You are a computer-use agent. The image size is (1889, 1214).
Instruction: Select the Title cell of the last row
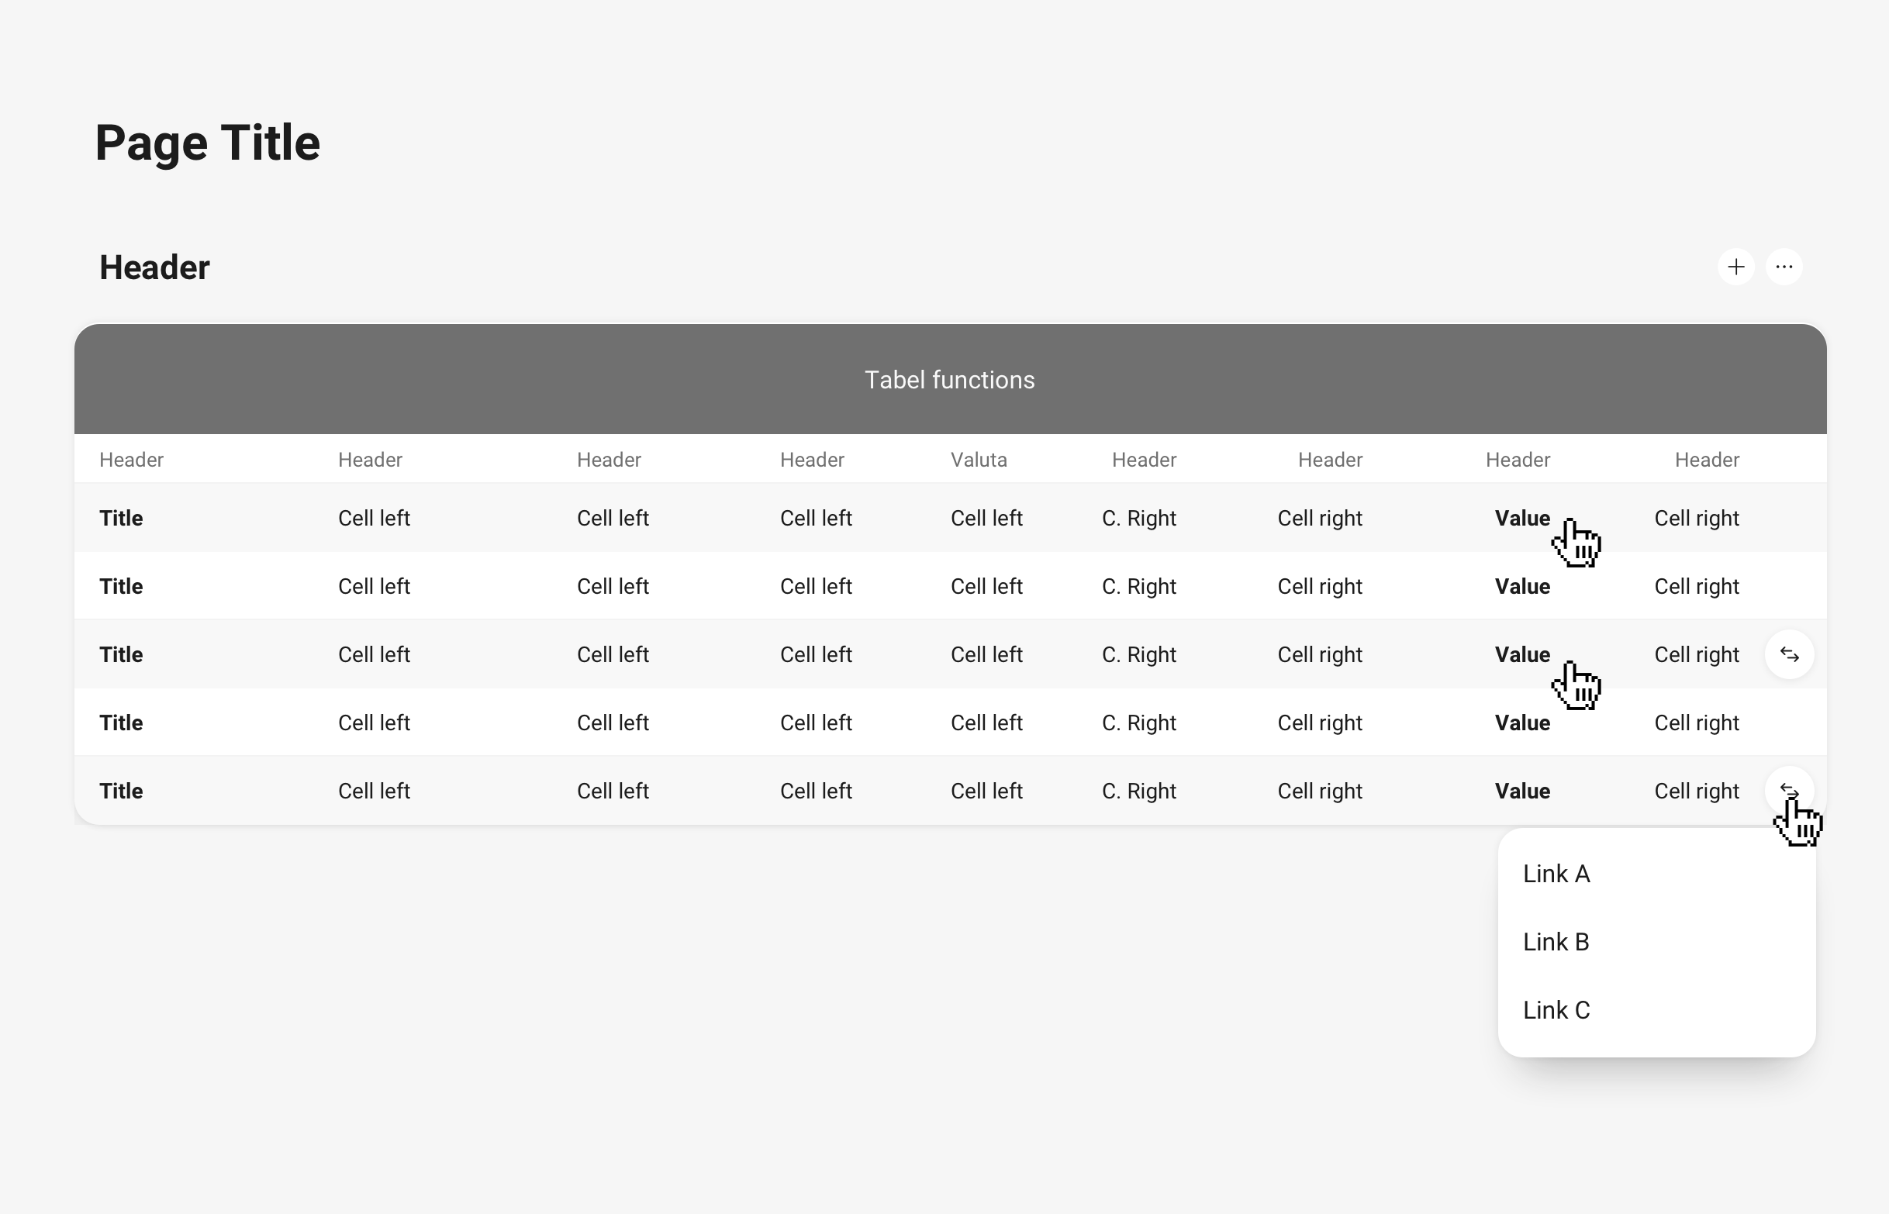[x=121, y=791]
